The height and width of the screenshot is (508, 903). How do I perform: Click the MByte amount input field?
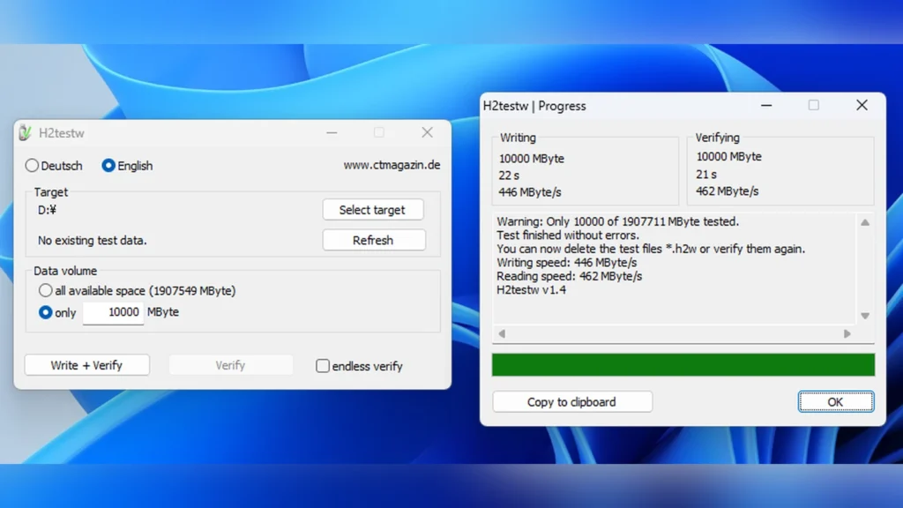[x=113, y=312]
